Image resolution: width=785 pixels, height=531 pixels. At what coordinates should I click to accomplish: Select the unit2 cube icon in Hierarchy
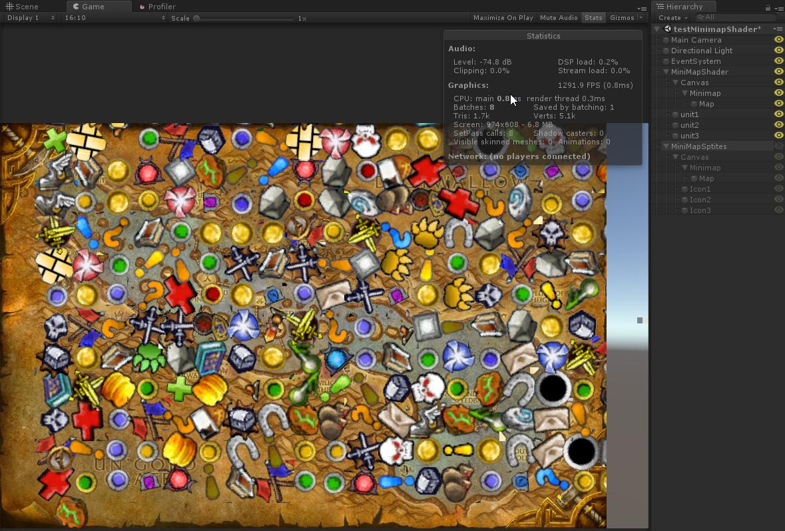pyautogui.click(x=675, y=125)
